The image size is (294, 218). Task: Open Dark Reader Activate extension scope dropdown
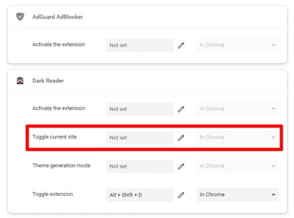point(238,109)
